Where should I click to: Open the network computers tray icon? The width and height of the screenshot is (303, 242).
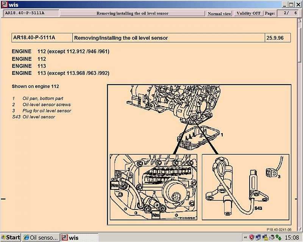point(258,237)
